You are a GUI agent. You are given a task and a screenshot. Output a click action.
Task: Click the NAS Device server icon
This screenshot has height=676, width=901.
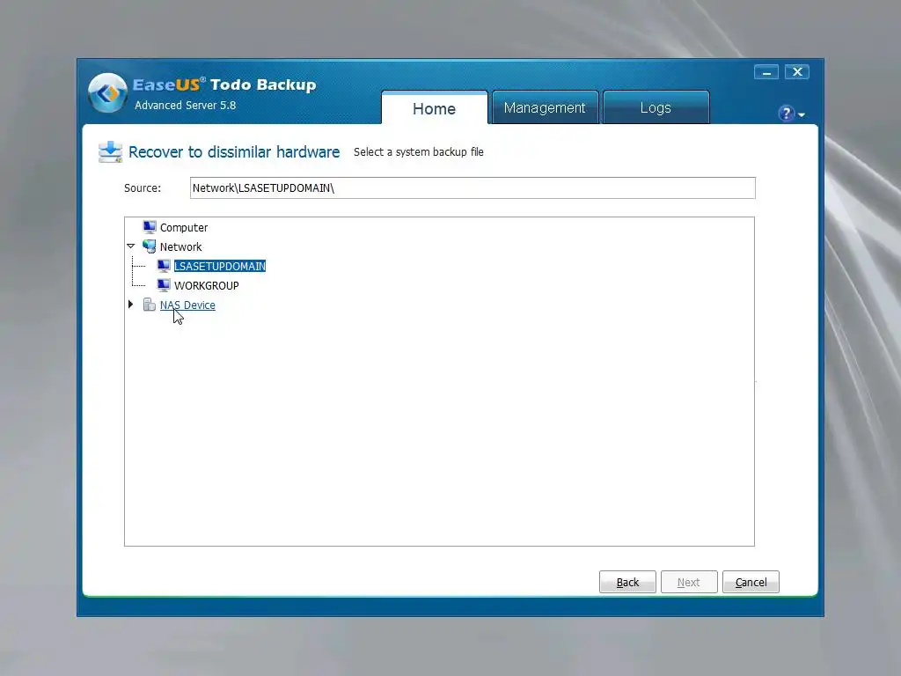[150, 305]
